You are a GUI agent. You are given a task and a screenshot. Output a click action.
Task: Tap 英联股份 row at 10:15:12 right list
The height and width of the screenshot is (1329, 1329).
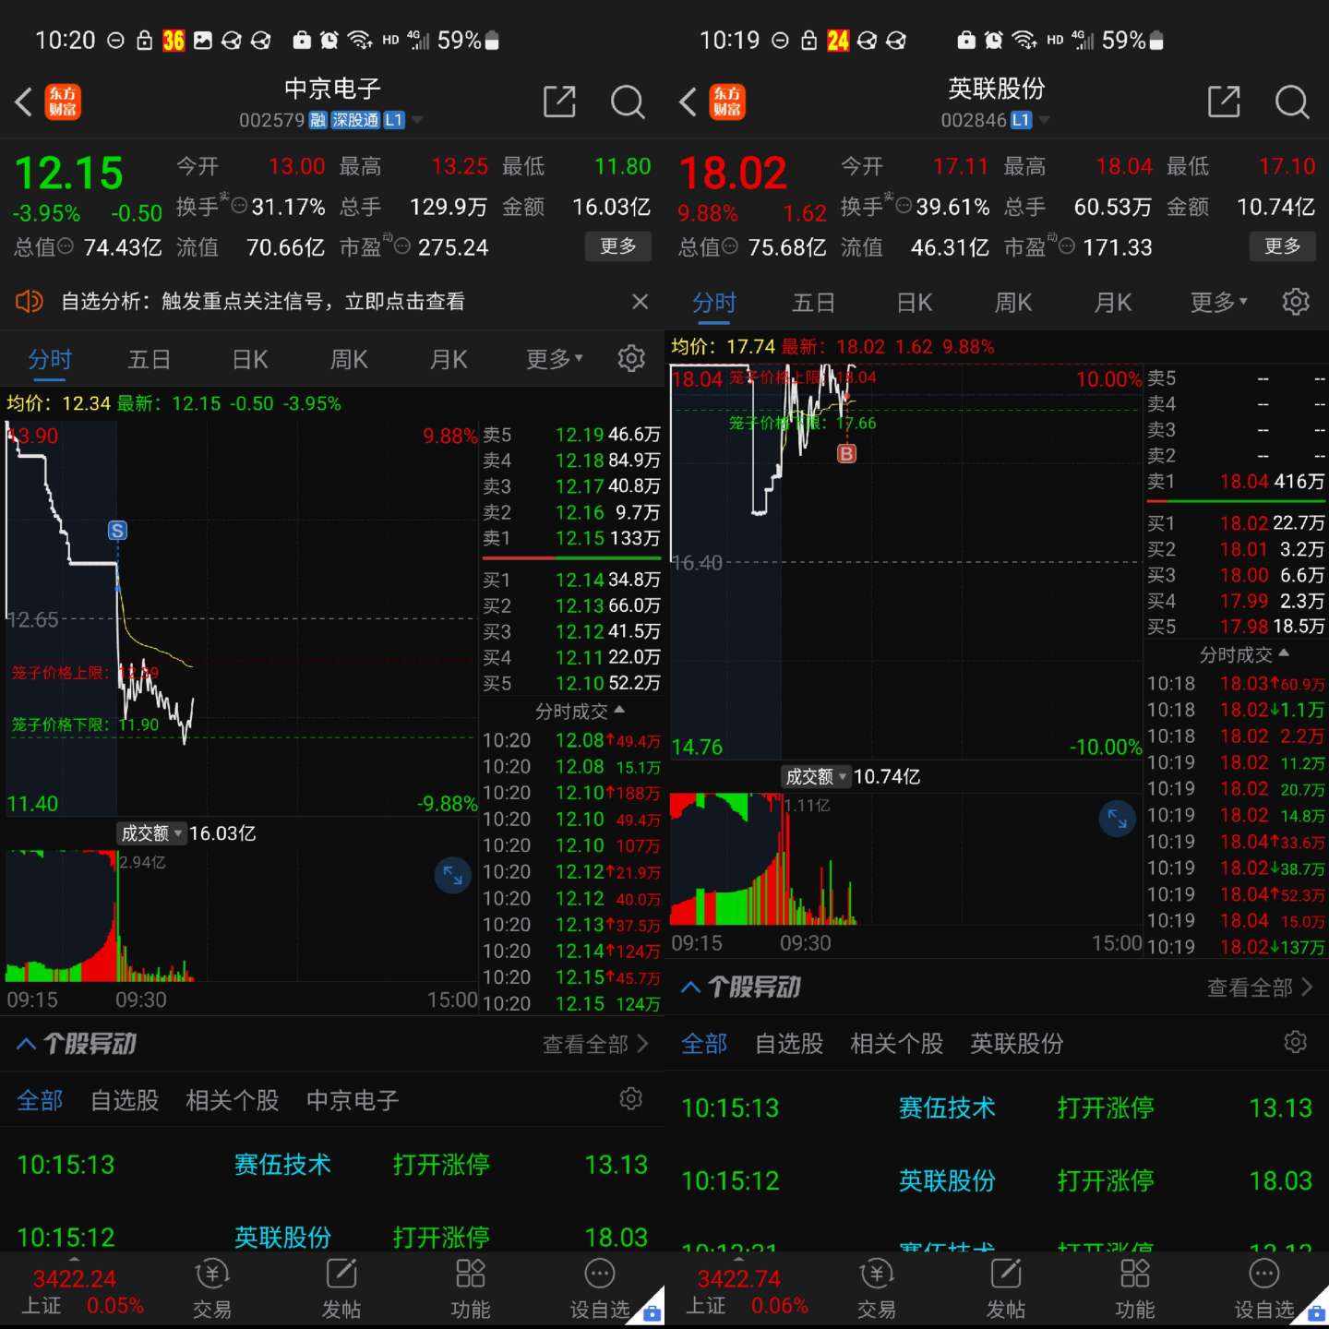tap(997, 1180)
